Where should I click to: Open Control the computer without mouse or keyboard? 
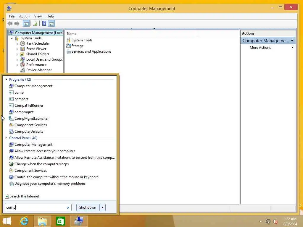[57, 177]
